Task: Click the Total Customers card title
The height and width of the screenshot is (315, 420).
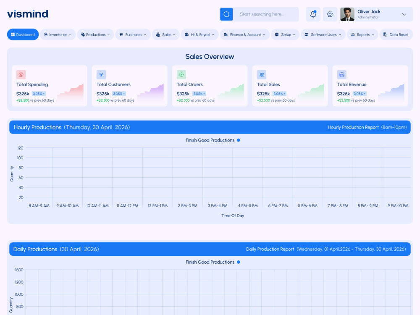Action: (113, 84)
